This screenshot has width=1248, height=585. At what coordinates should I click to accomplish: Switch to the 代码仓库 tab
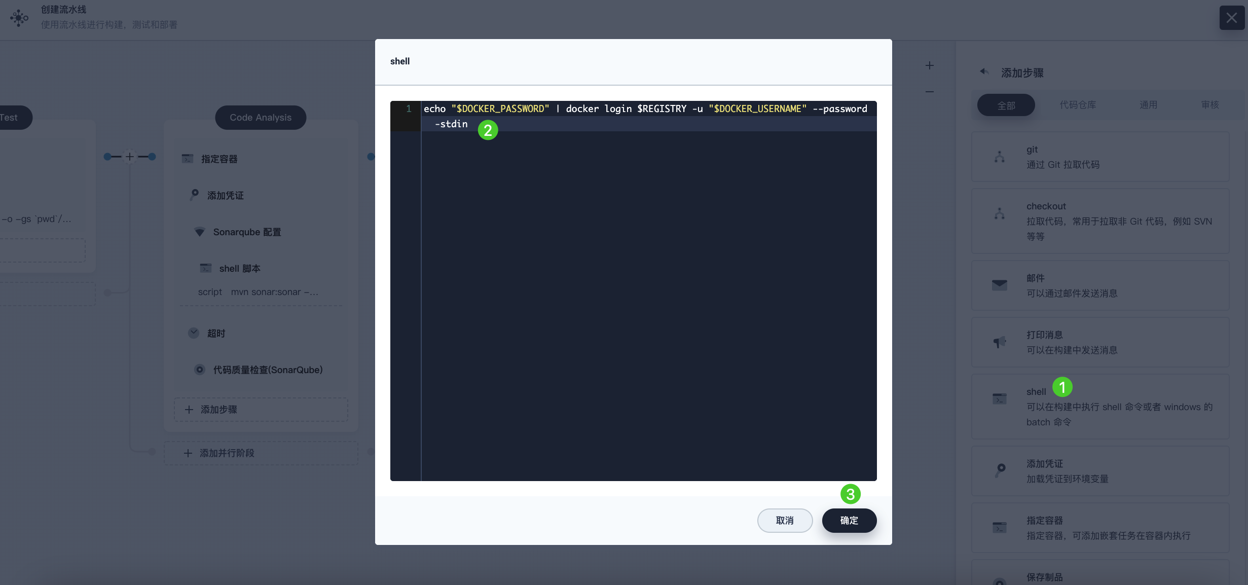point(1079,104)
